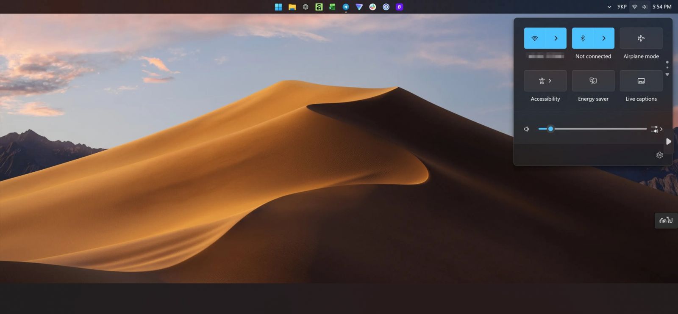Turn on Energy saver

pos(593,81)
